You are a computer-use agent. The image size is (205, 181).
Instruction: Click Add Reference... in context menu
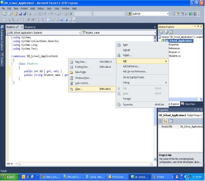pos(142,66)
